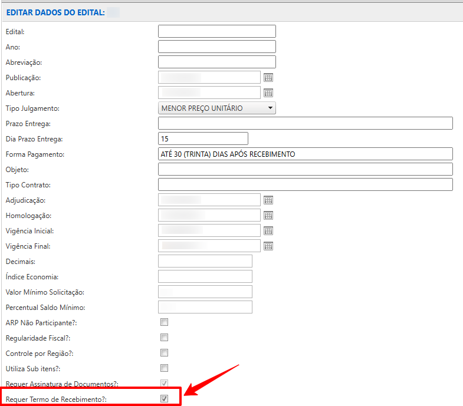Select the Abreviação text box
463x406 pixels.
click(x=217, y=62)
